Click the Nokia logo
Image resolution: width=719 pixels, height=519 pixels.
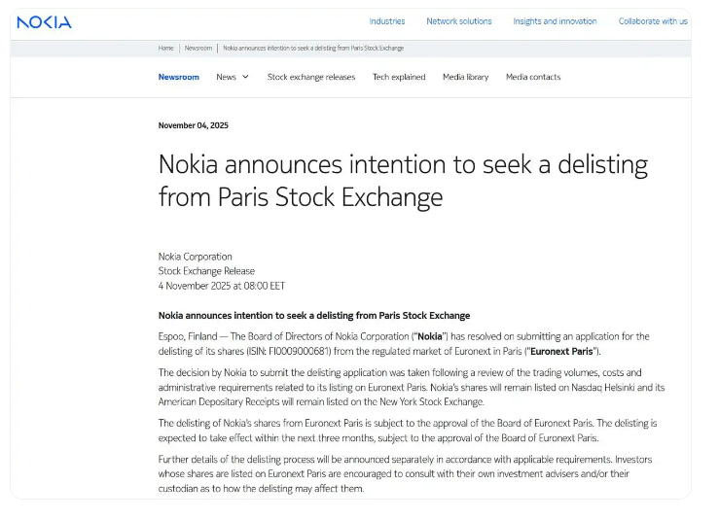[x=44, y=21]
